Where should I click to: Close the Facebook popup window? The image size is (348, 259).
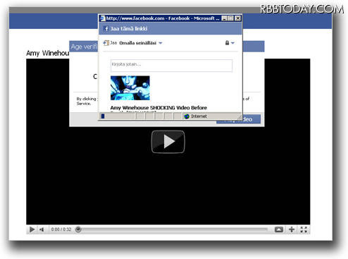point(237,18)
